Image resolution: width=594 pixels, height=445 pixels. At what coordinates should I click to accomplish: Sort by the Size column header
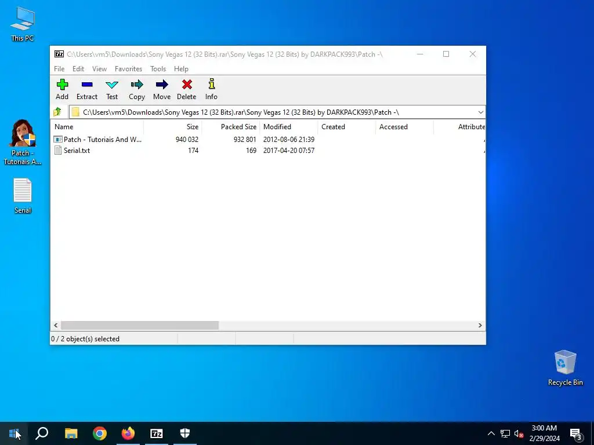(x=173, y=127)
